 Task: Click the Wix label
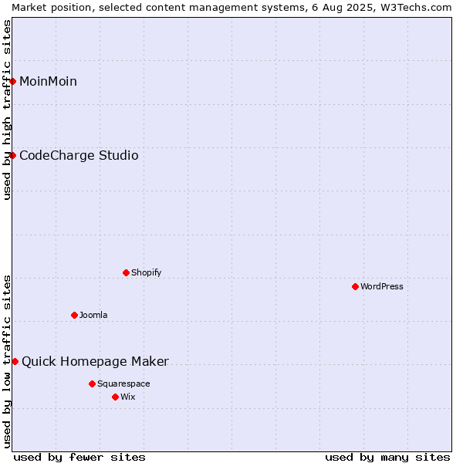coord(128,397)
